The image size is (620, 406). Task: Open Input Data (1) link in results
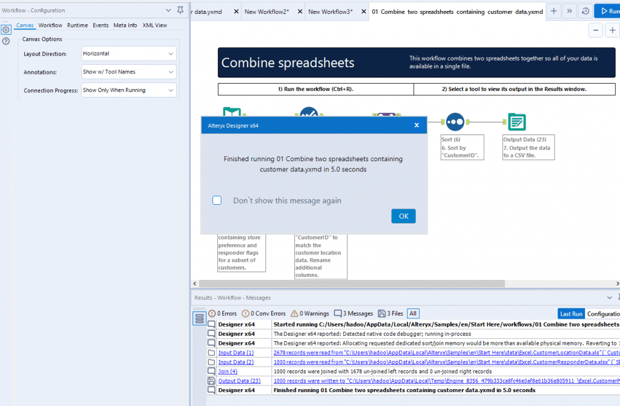236,353
